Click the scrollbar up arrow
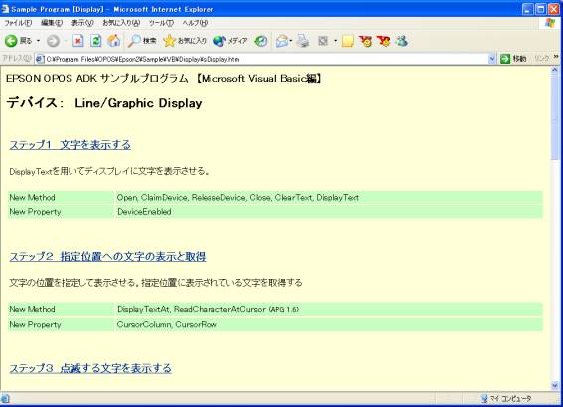The height and width of the screenshot is (407, 563). pyautogui.click(x=555, y=71)
